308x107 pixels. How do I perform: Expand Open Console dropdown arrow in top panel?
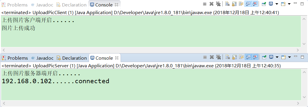click(x=289, y=4)
